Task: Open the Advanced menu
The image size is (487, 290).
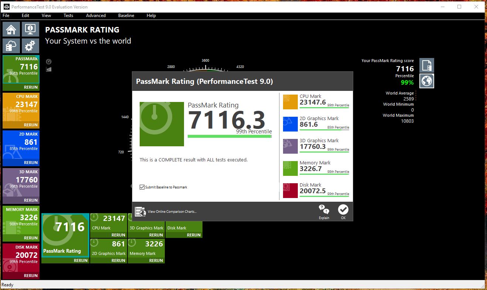Action: [x=96, y=16]
